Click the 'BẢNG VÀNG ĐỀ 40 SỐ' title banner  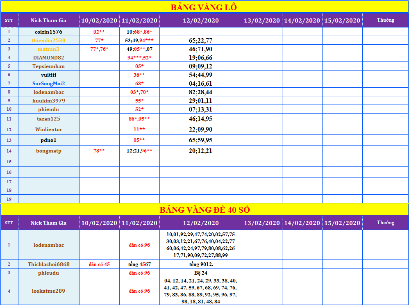coord(204,209)
